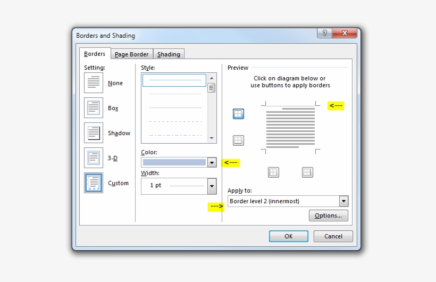The width and height of the screenshot is (436, 282).
Task: Click the paragraph preview diagram
Action: coord(290,128)
